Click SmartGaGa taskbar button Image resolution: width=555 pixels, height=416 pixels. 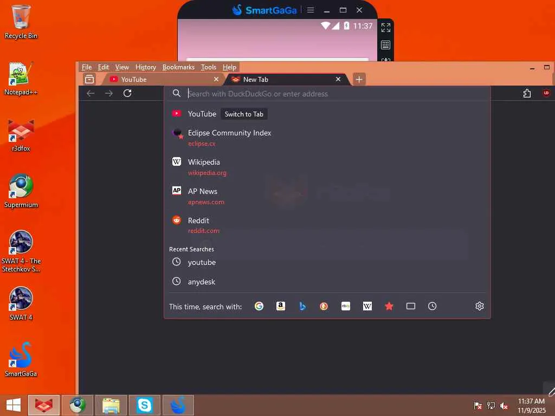tap(178, 405)
